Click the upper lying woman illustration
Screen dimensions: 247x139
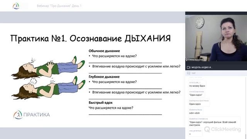pos(48,68)
